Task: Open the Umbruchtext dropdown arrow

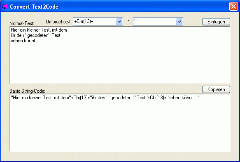Action: 119,21
